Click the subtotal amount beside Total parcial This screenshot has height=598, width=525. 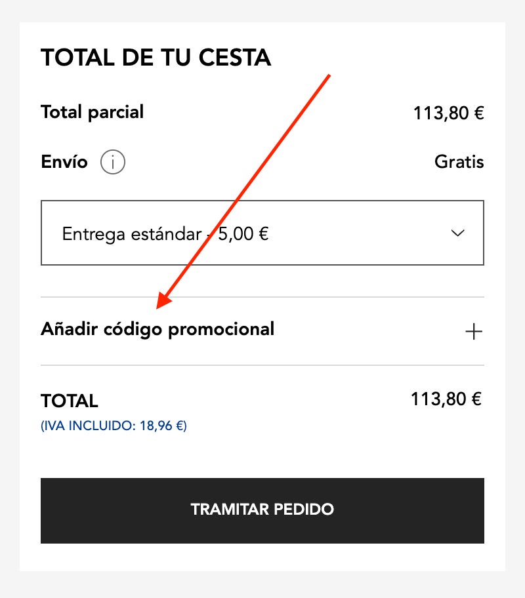tap(448, 113)
